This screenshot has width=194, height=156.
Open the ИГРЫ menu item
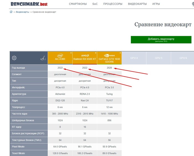click(156, 4)
